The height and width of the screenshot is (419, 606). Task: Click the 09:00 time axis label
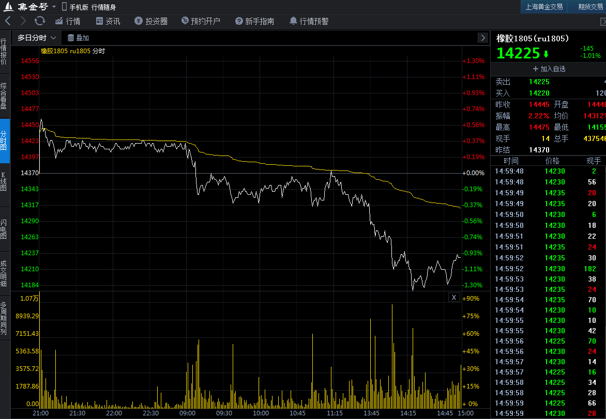[x=188, y=413]
